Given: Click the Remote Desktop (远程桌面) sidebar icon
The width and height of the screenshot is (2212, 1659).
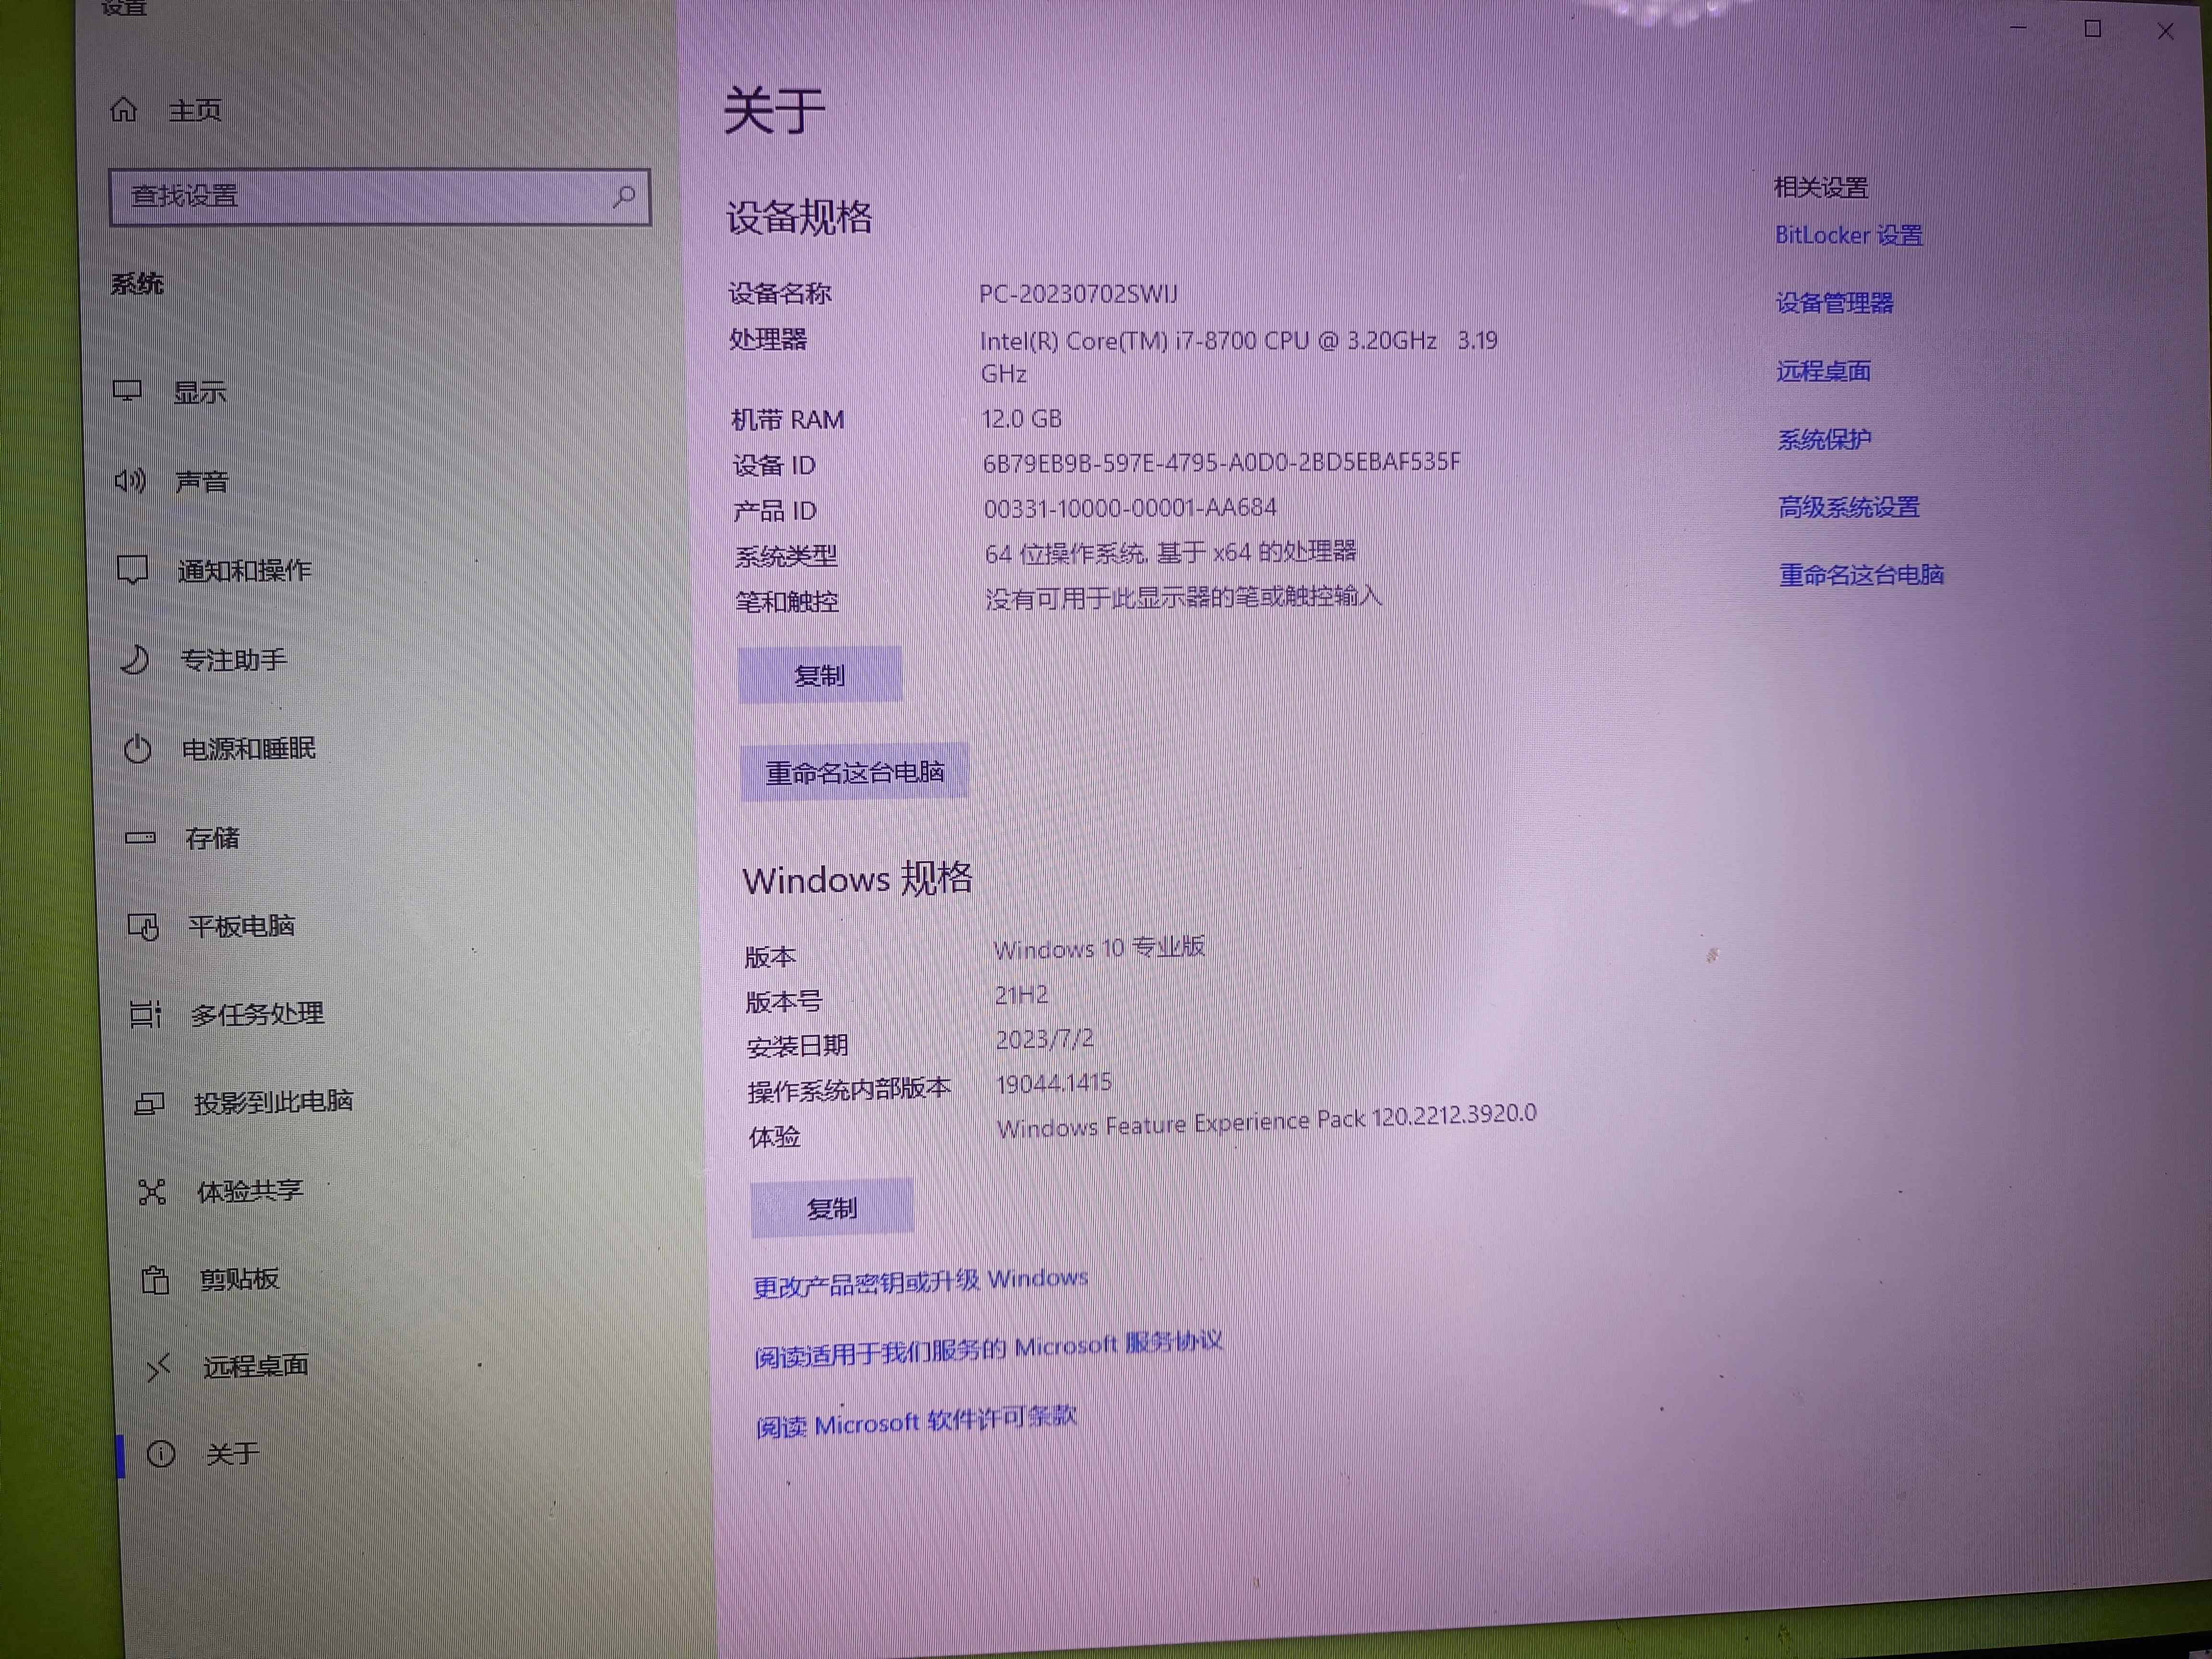Looking at the screenshot, I should tap(158, 1367).
